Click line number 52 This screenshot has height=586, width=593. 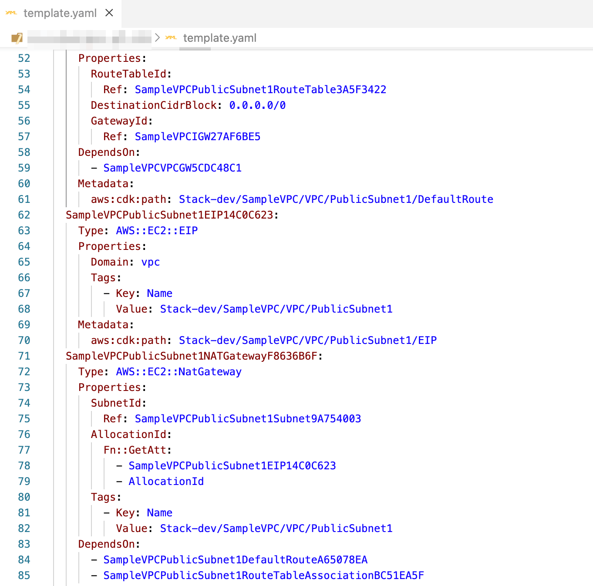click(x=24, y=58)
